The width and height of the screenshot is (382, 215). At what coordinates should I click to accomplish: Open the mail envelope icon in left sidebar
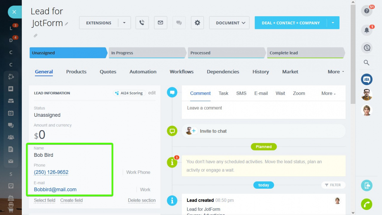point(11,161)
